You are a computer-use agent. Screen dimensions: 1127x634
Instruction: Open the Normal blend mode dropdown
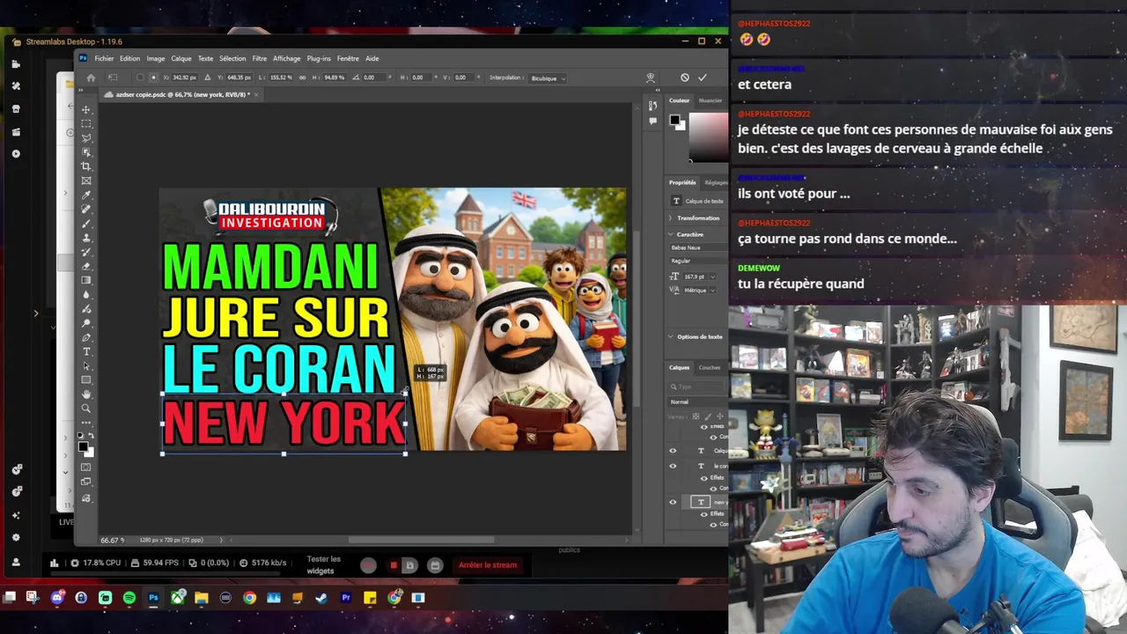698,402
